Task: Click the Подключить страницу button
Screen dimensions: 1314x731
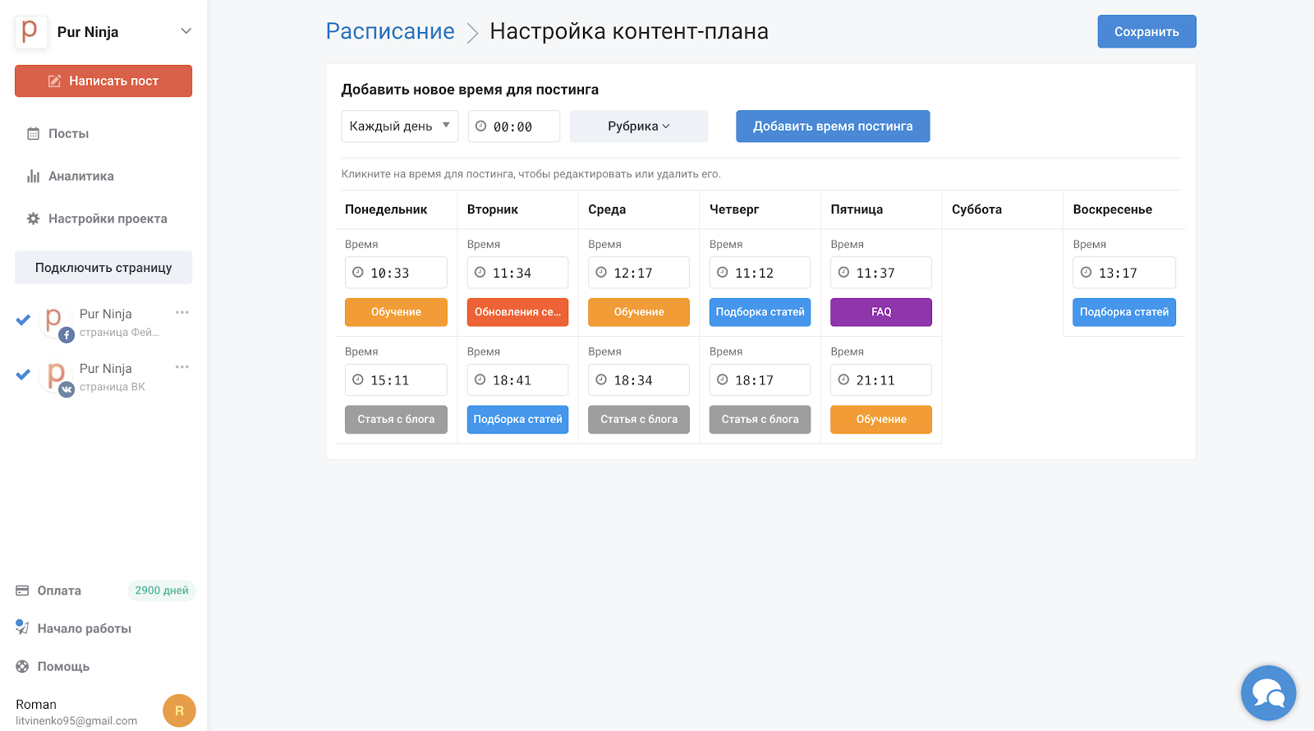Action: click(x=103, y=268)
